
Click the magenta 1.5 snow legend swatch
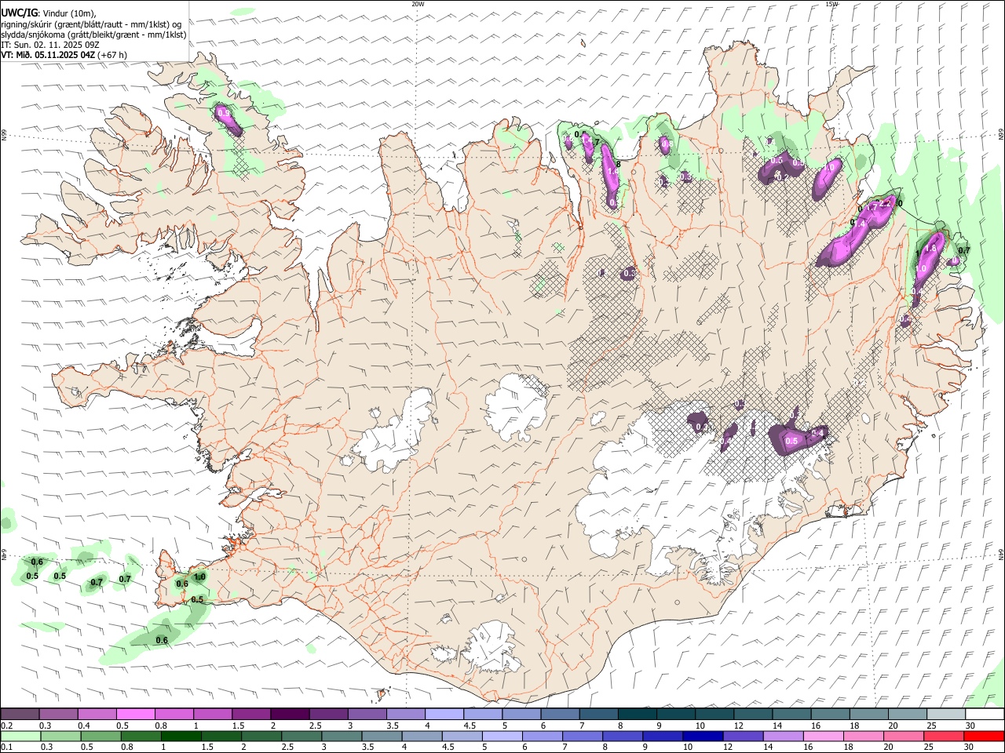pyautogui.click(x=251, y=715)
